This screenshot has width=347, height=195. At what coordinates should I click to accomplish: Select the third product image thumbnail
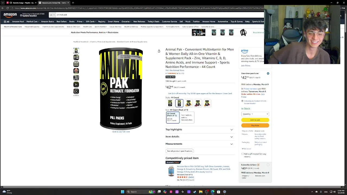click(76, 64)
